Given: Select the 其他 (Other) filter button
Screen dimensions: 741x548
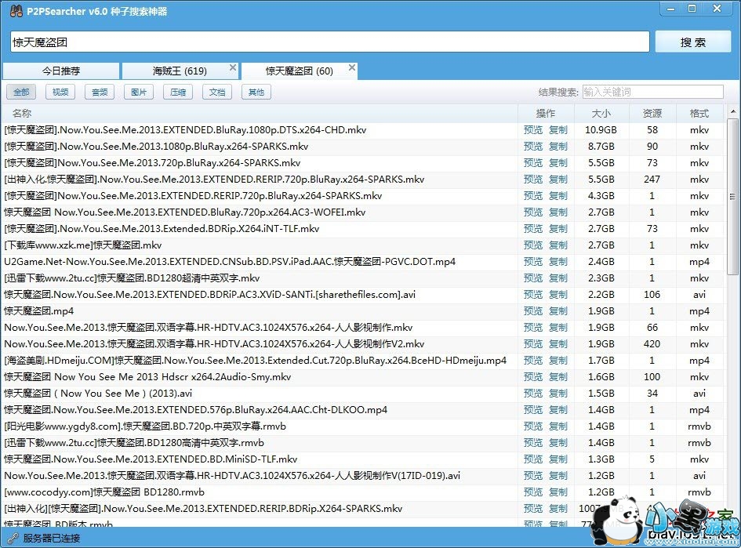Looking at the screenshot, I should tap(256, 92).
